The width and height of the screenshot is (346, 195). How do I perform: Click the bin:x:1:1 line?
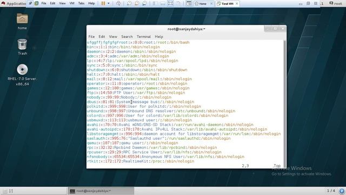click(123, 47)
